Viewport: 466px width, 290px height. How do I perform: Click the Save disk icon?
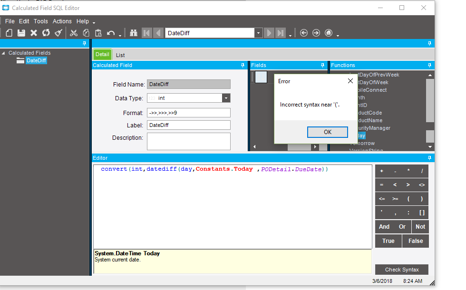pos(21,33)
